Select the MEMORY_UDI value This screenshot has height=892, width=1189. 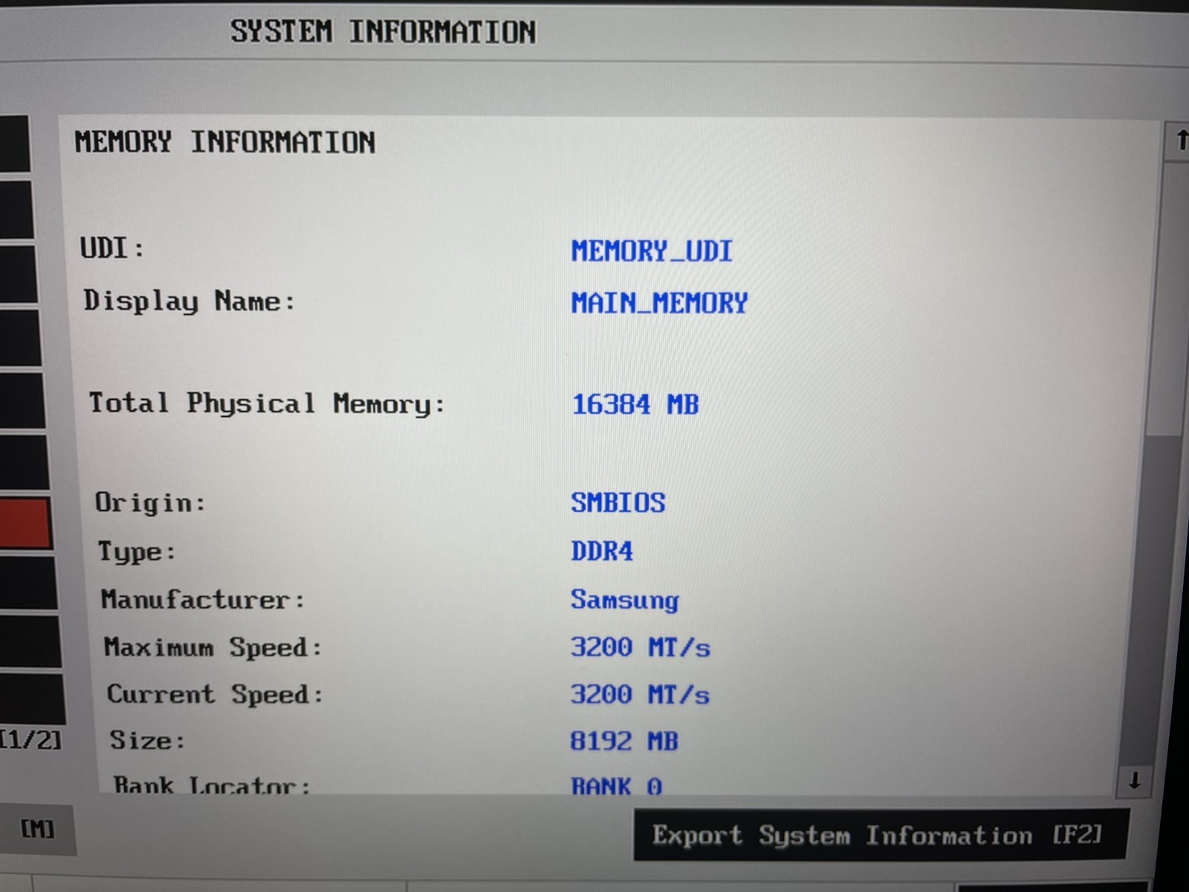click(652, 251)
